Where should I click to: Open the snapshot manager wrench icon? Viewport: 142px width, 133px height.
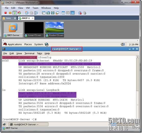36,13
